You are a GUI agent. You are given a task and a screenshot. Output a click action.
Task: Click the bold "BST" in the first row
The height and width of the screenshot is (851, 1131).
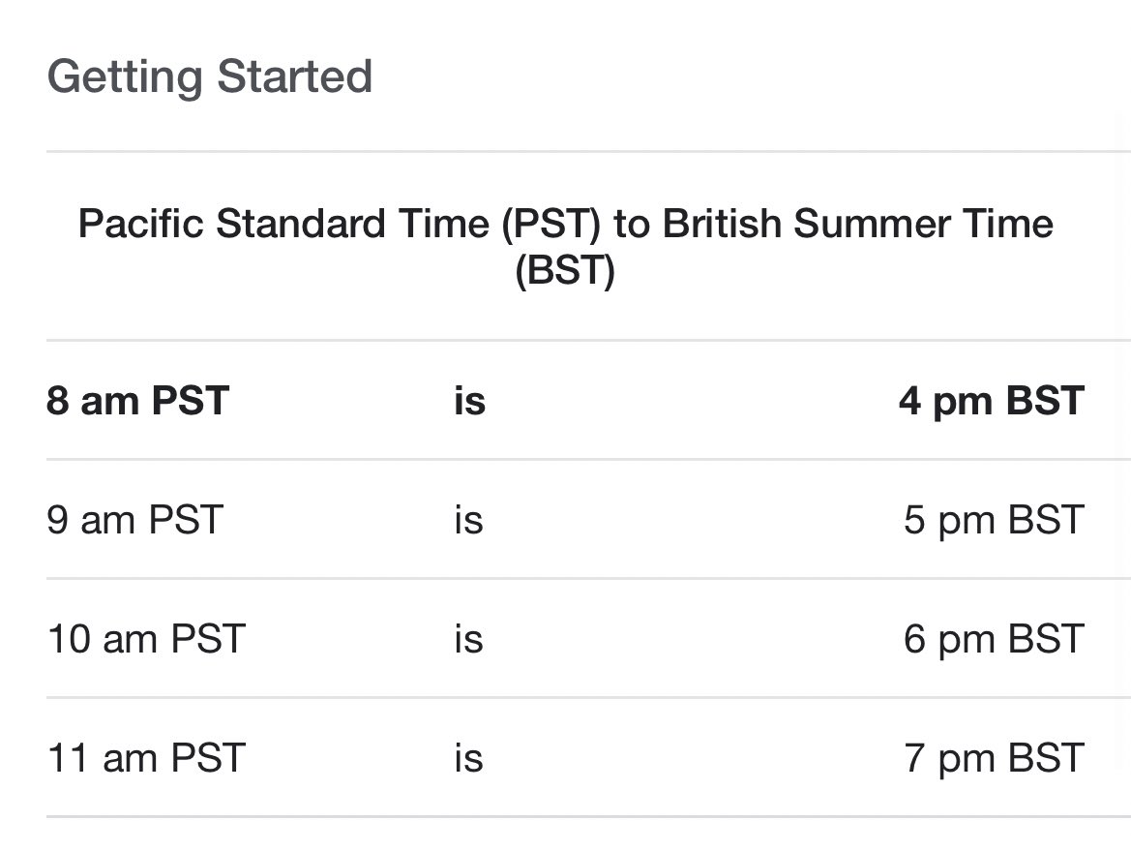point(1045,401)
